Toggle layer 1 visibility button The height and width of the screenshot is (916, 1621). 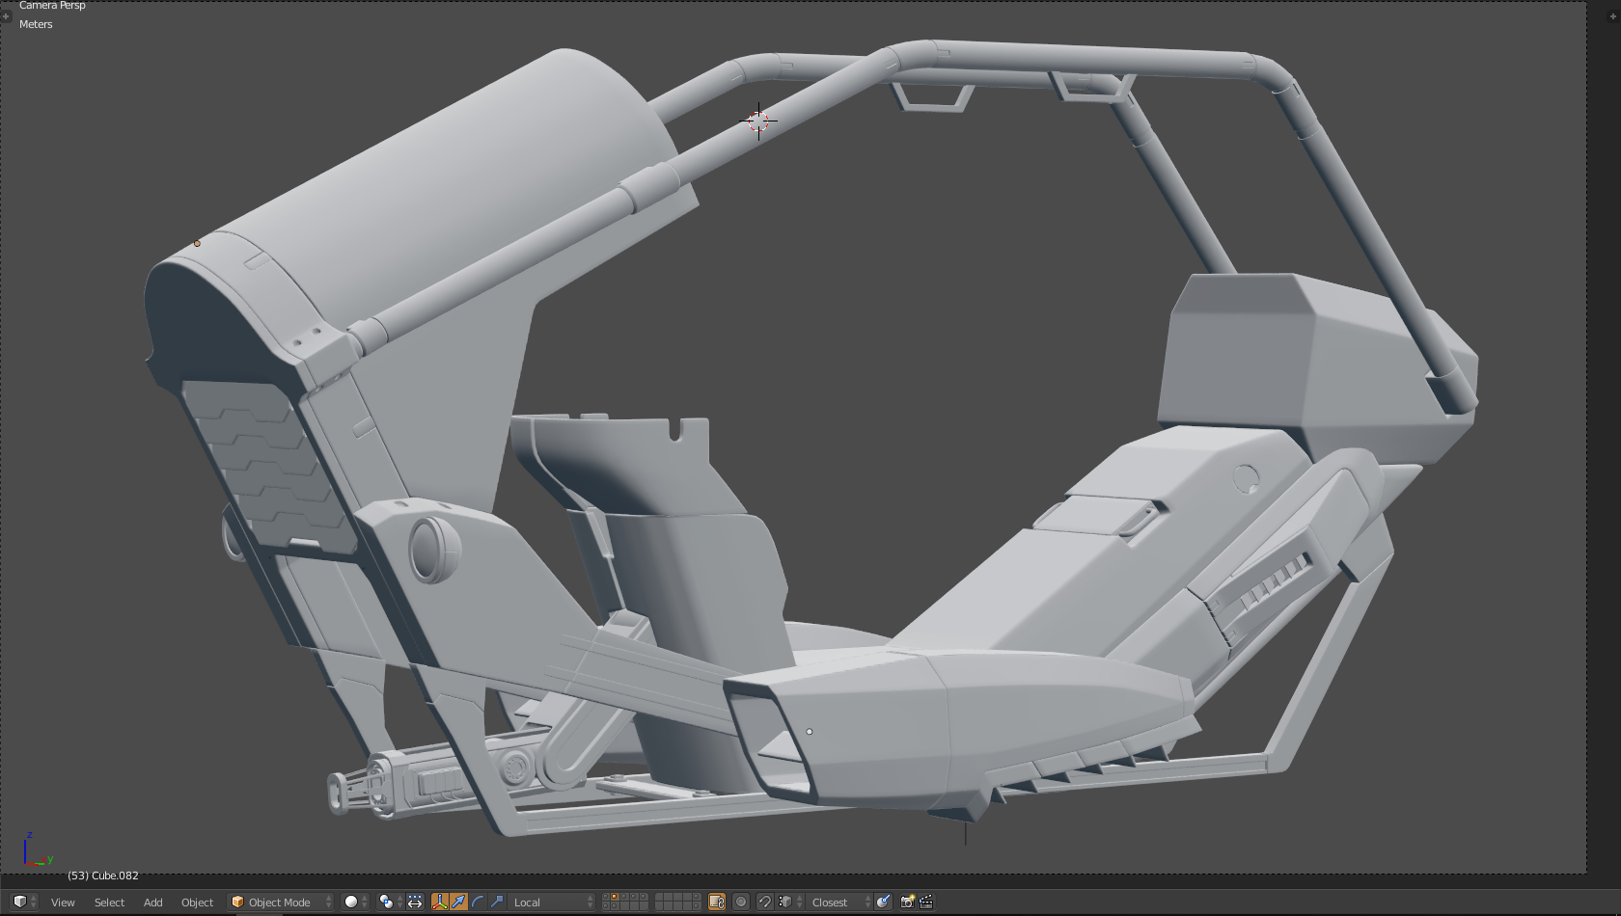(x=607, y=898)
